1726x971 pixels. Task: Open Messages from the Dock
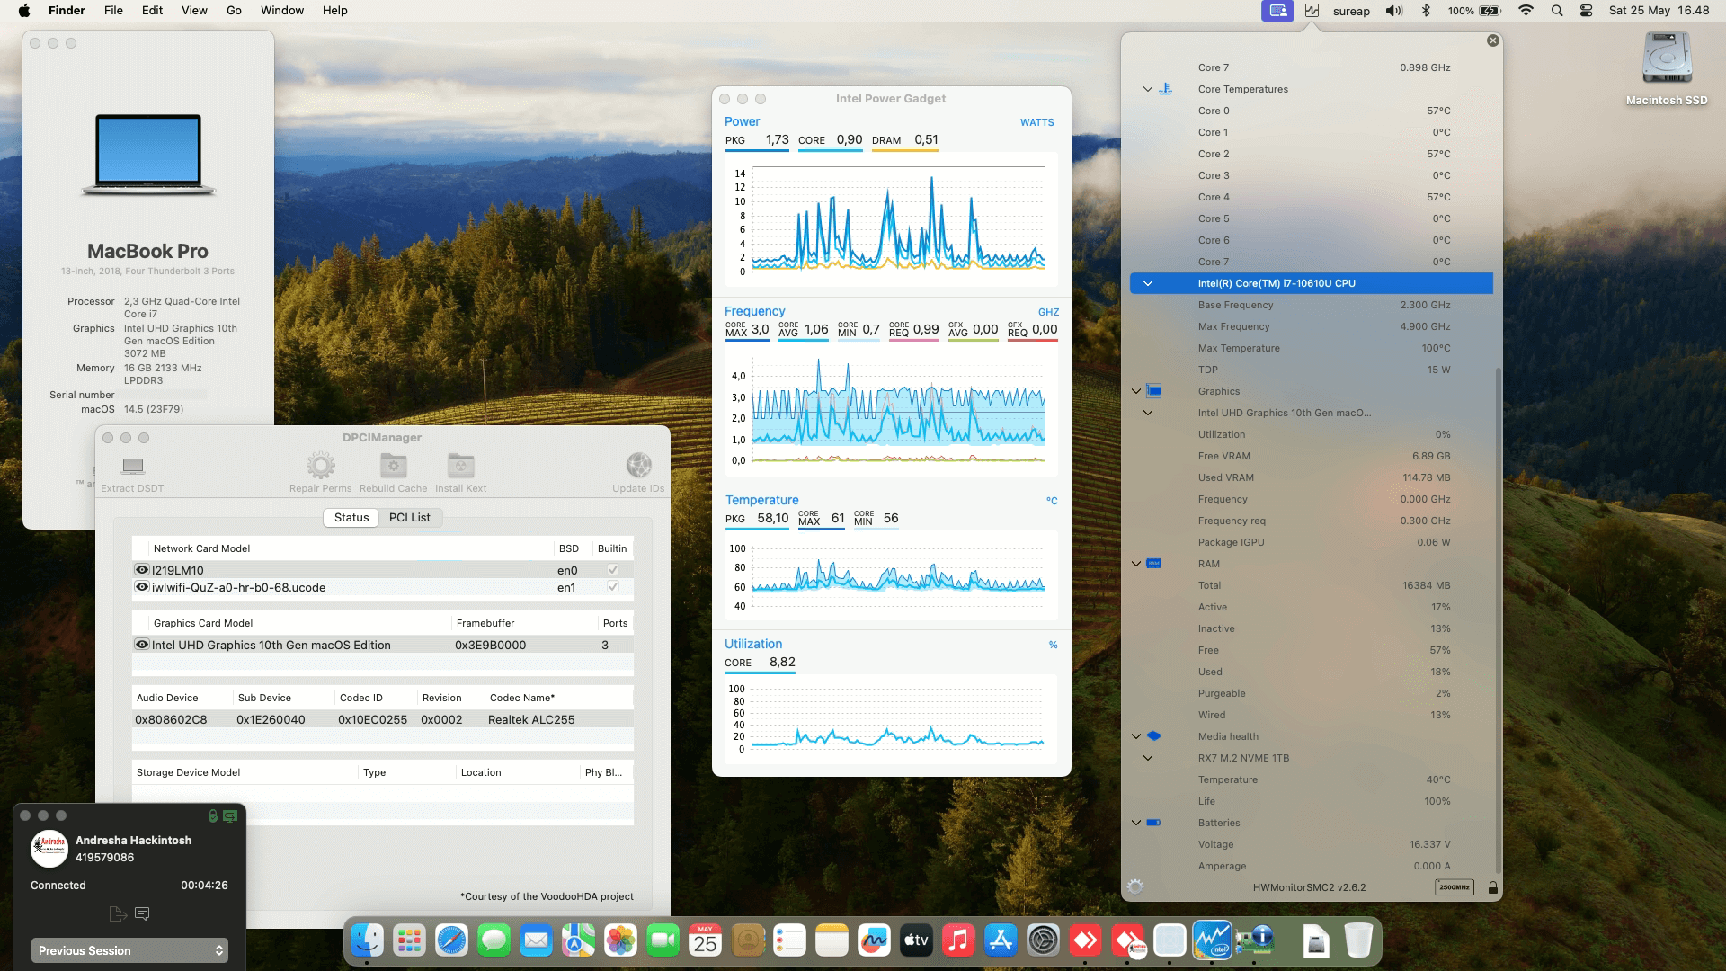pos(494,941)
